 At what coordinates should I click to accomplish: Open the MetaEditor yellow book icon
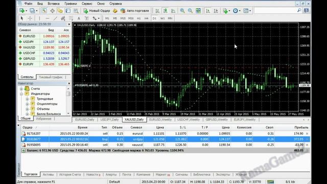coord(115,11)
